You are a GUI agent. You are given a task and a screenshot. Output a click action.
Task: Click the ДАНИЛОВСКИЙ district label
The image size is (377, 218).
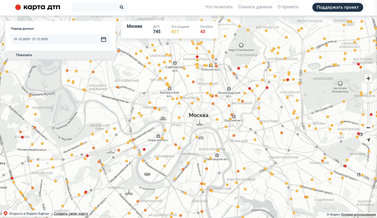(219, 189)
